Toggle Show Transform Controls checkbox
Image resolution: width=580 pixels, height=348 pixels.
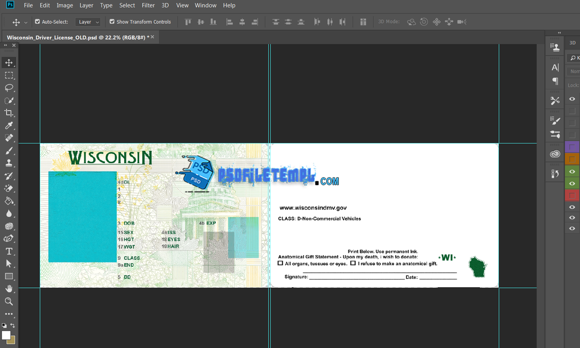(x=112, y=21)
